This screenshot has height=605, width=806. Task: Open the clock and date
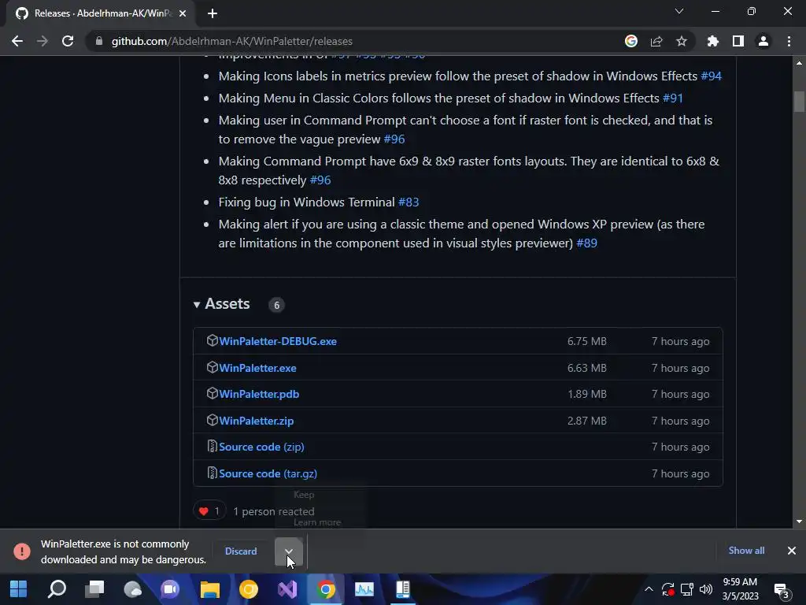click(x=740, y=589)
